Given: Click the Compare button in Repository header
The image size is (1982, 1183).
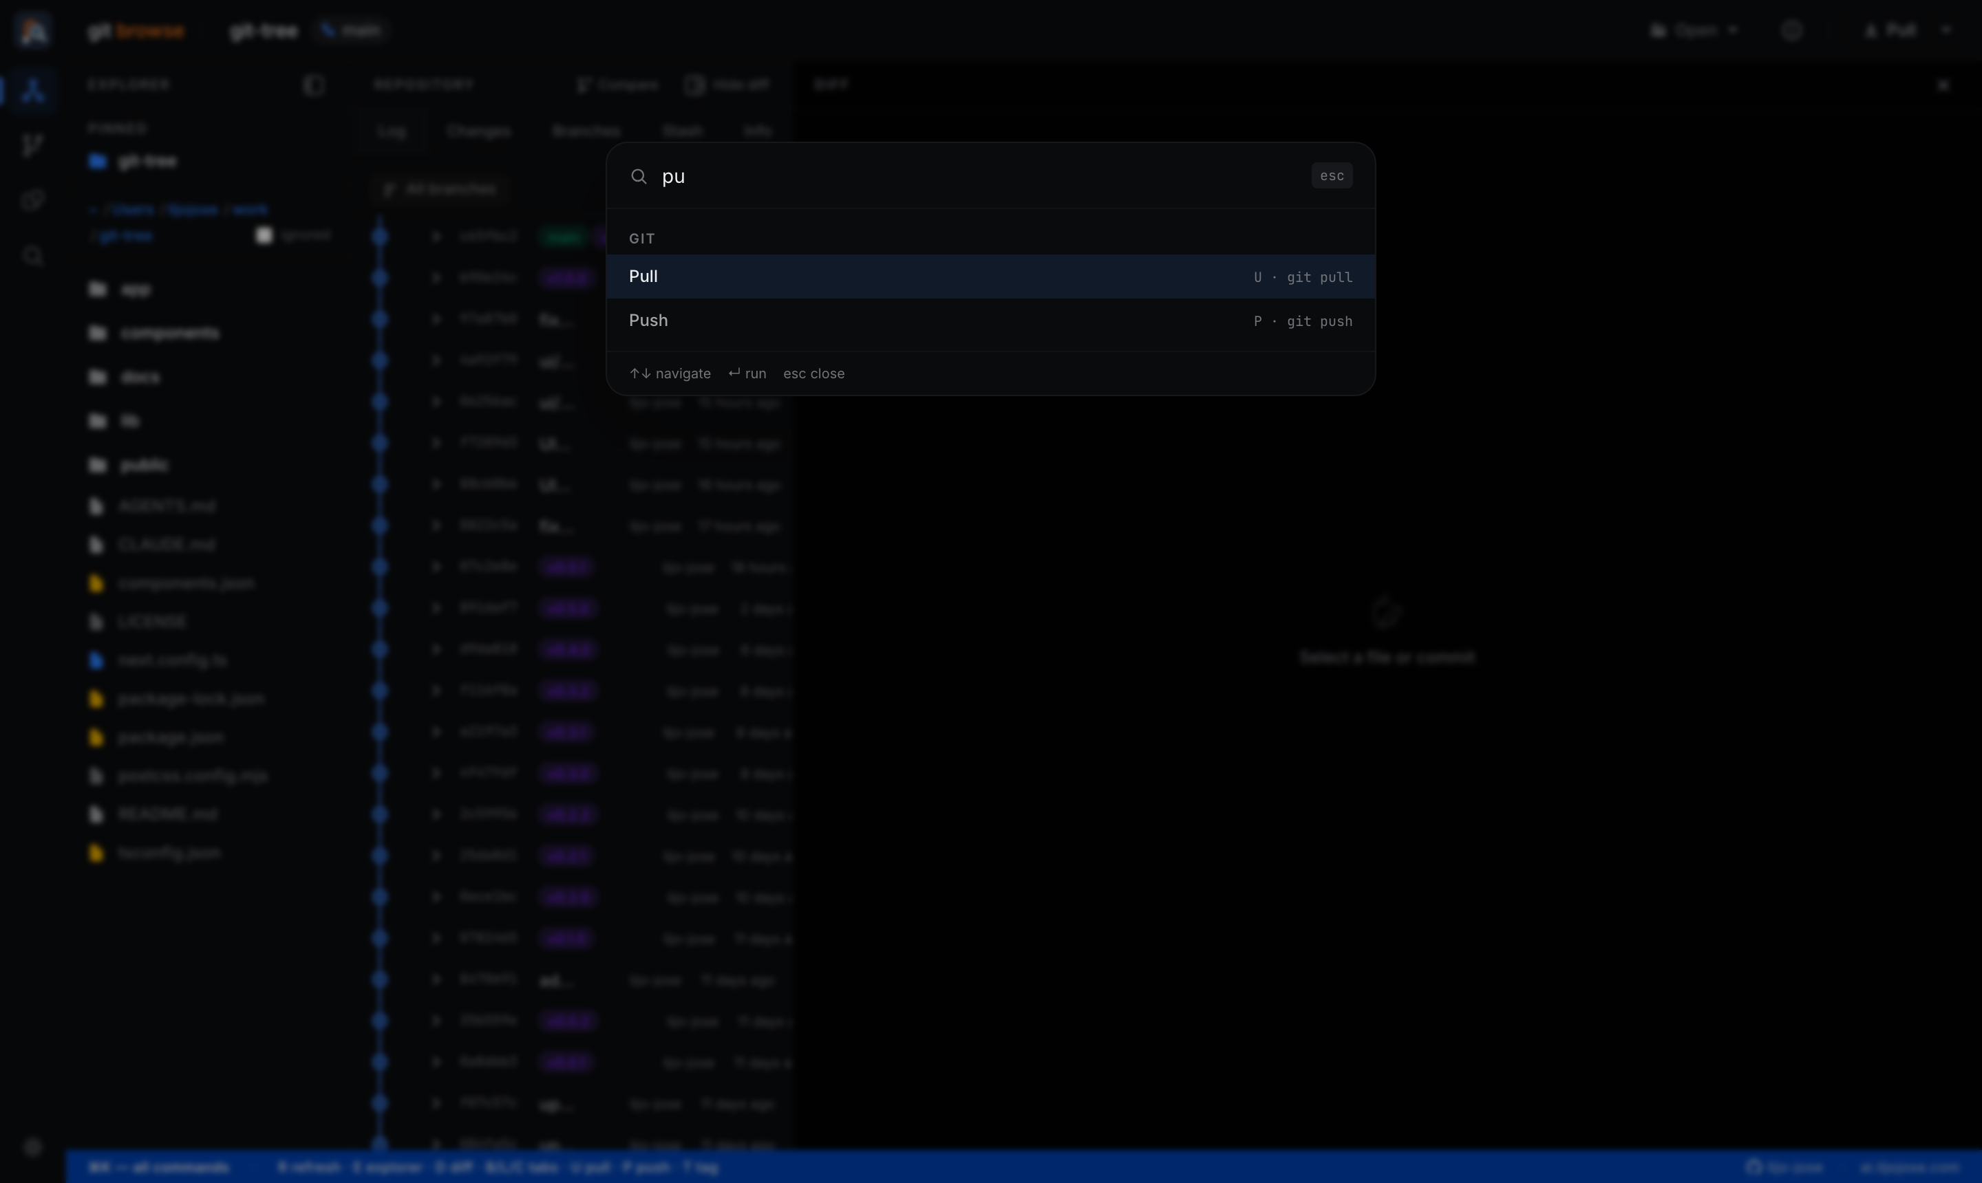Looking at the screenshot, I should point(617,85).
